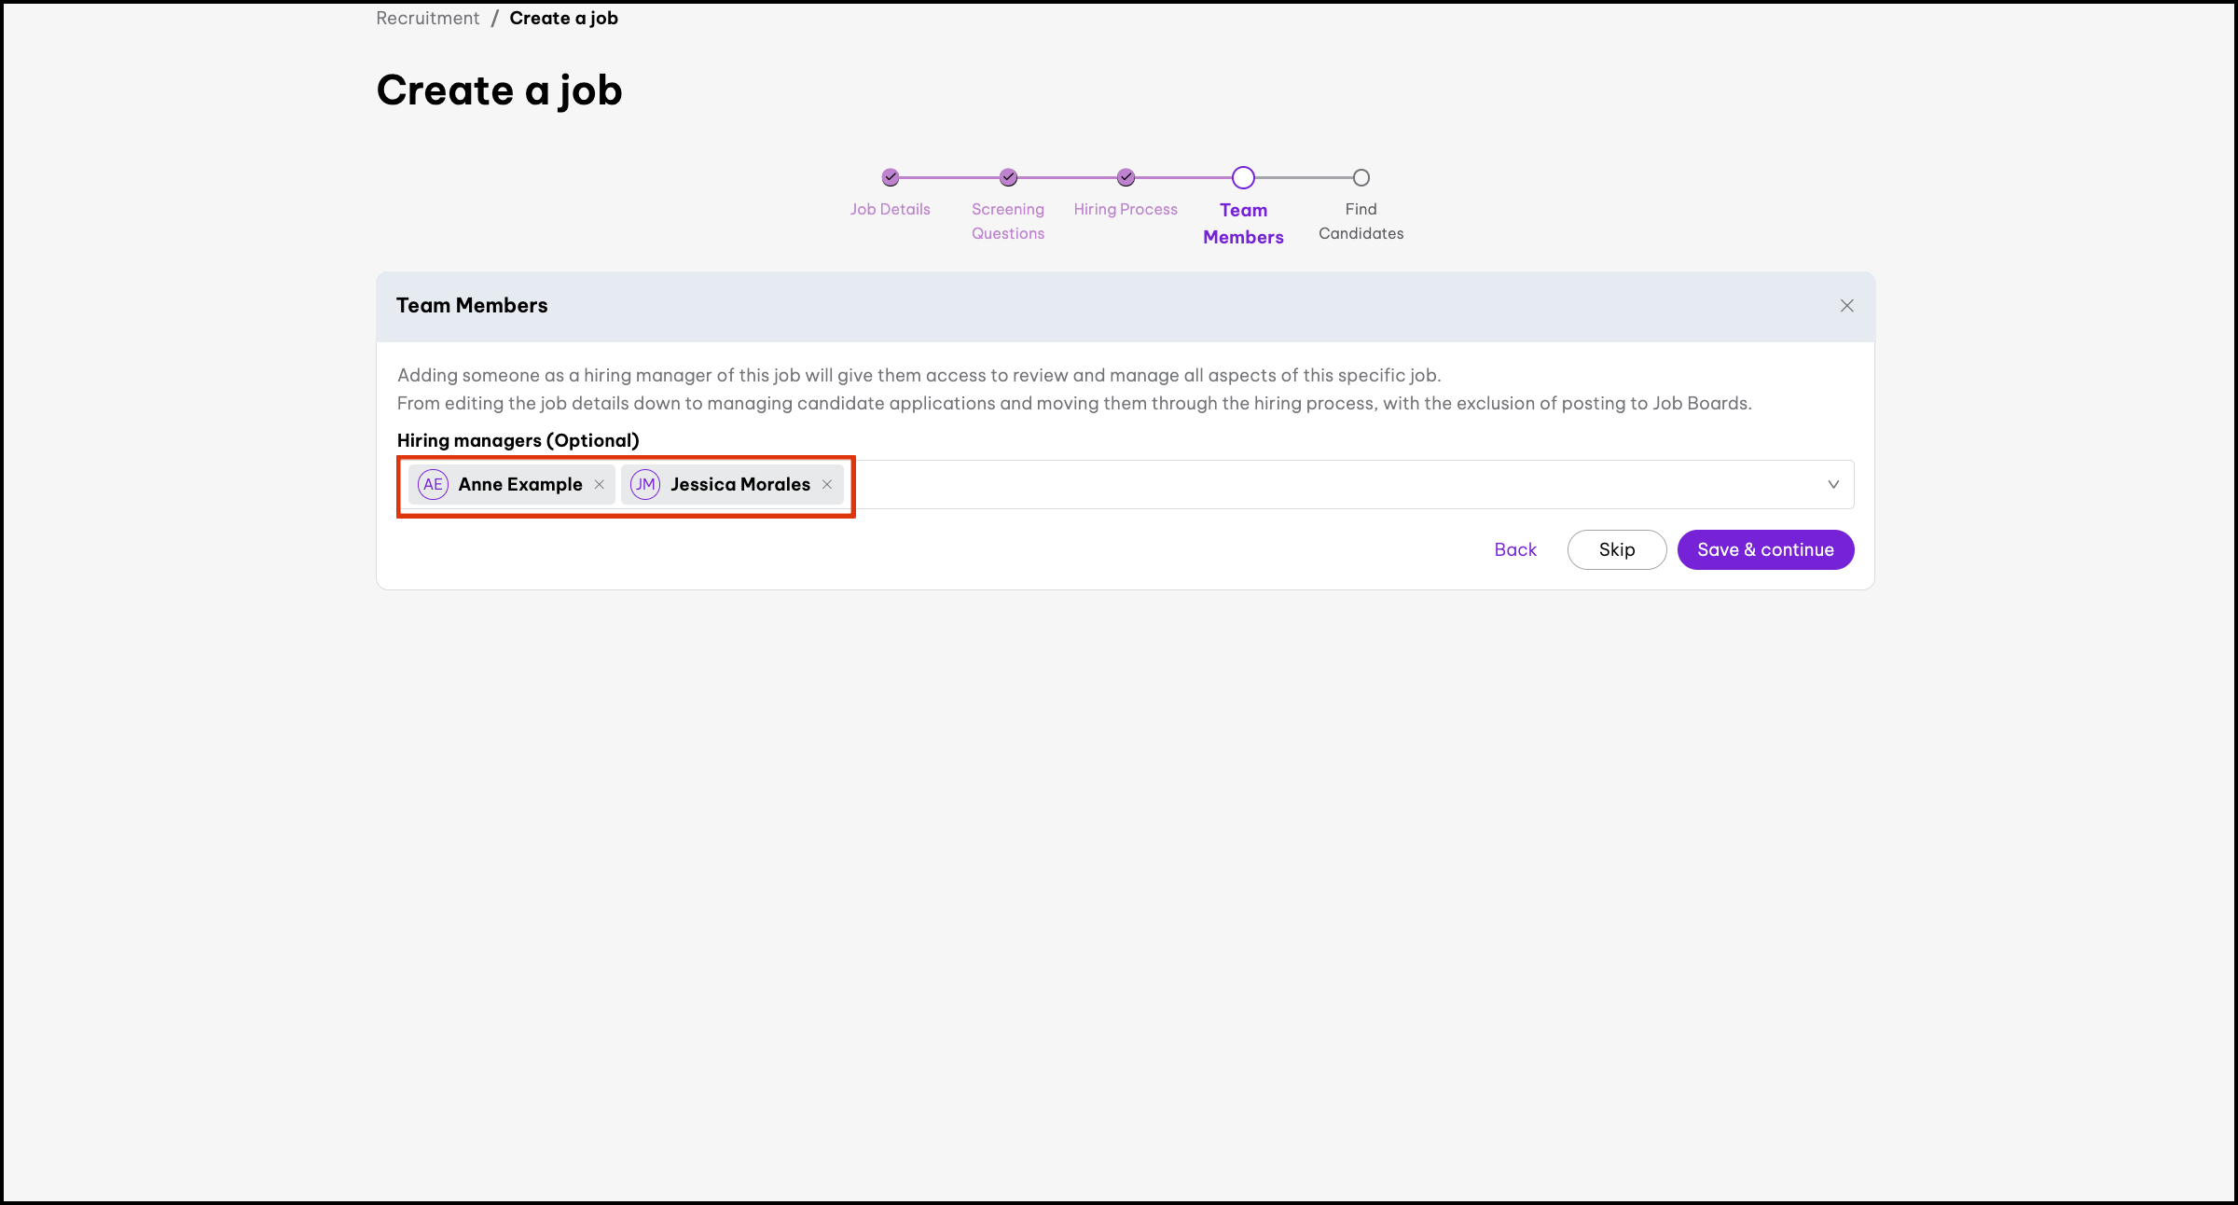Go to the Screening Questions step label

coord(1007,221)
